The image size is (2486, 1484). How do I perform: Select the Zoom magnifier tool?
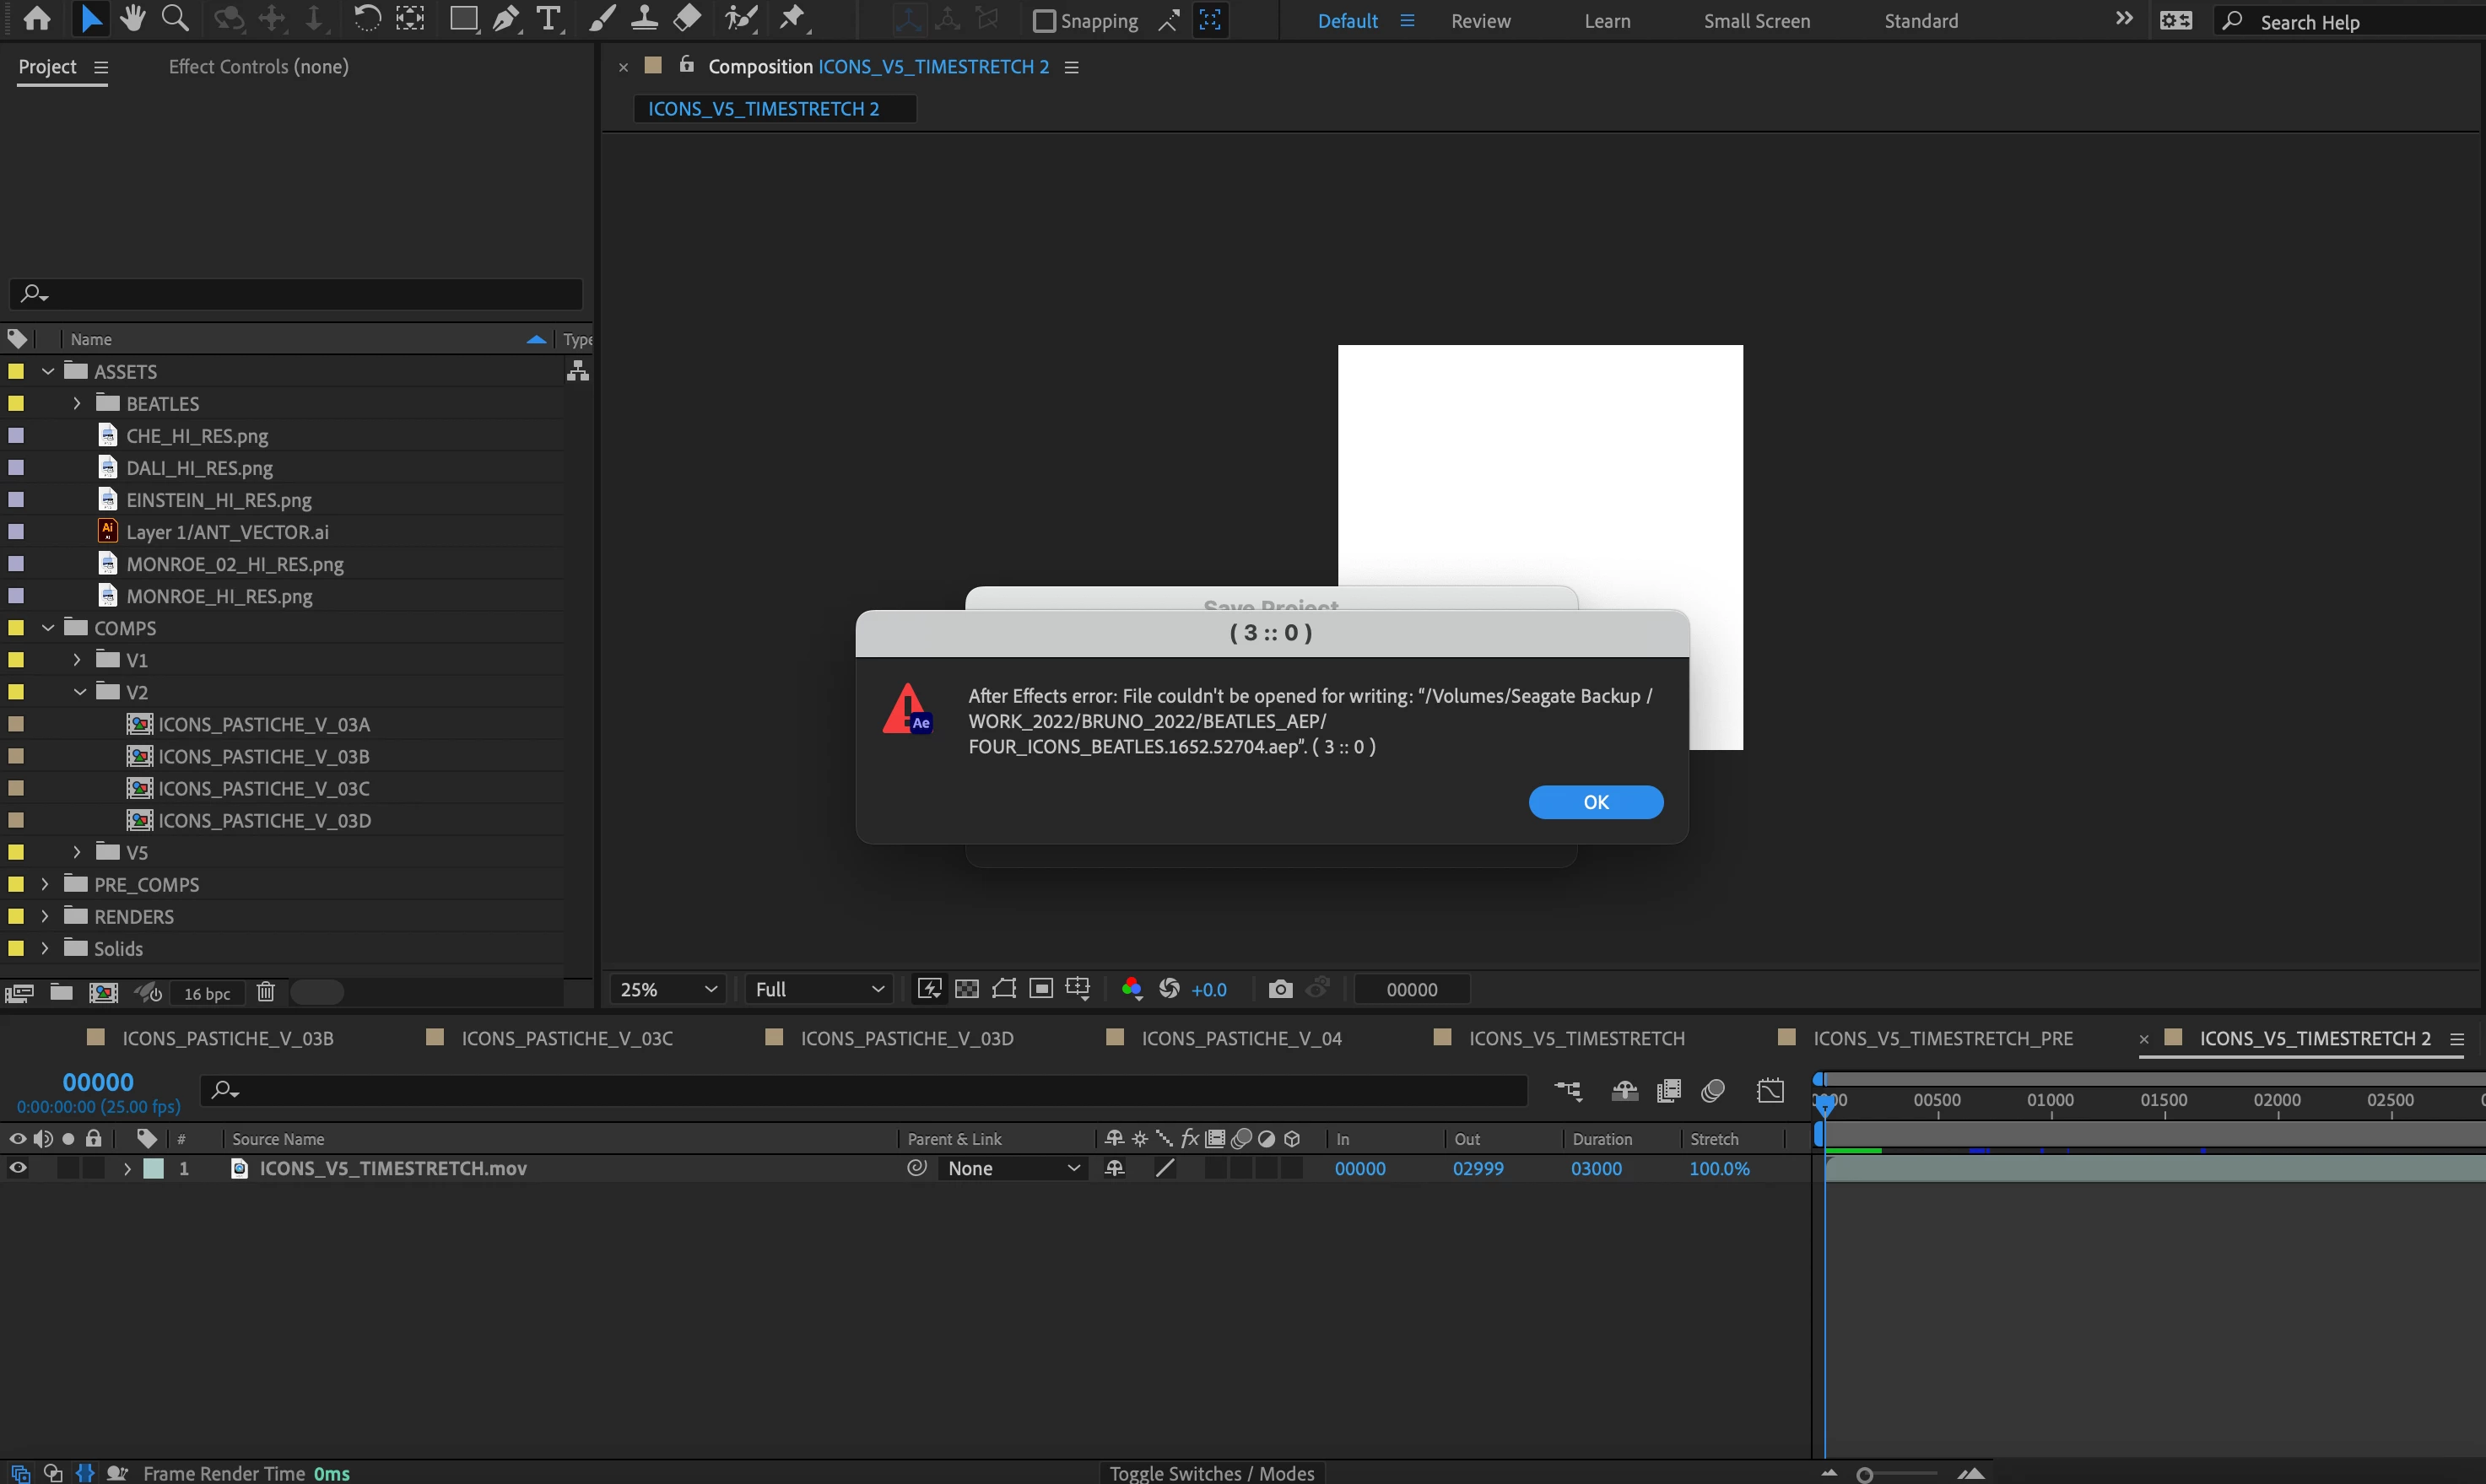point(175,18)
